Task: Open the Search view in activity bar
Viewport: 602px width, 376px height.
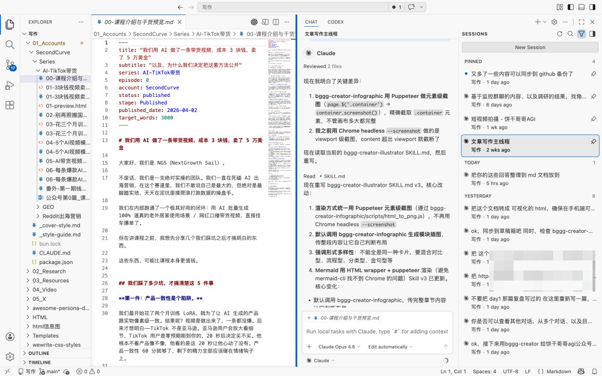Action: pyautogui.click(x=10, y=45)
